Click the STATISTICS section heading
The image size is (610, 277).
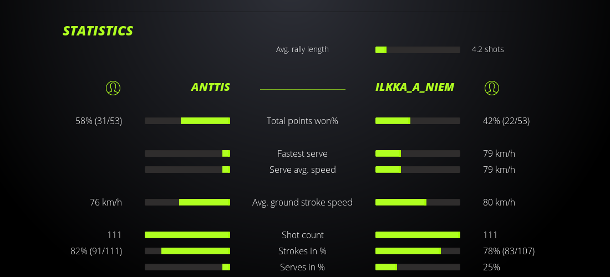pyautogui.click(x=98, y=31)
